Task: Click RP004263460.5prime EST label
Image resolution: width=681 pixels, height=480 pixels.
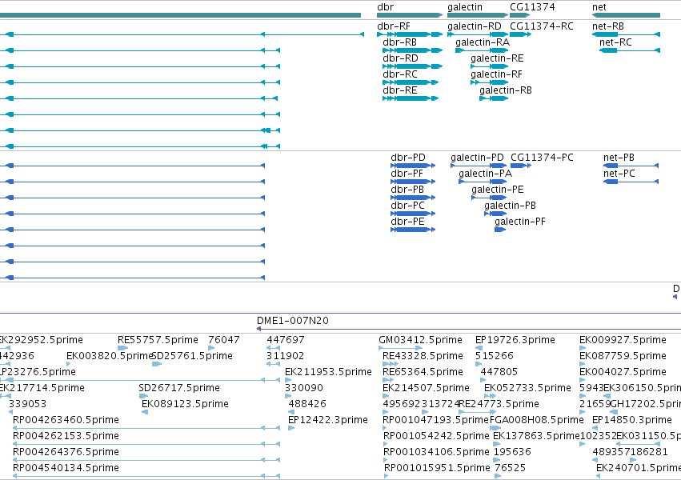Action: pyautogui.click(x=66, y=420)
